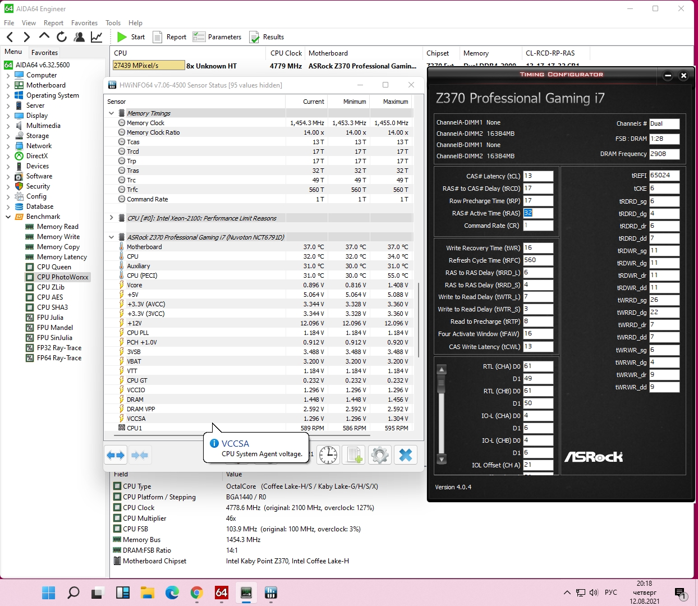Collapse the Benchmark tree node
The width and height of the screenshot is (698, 606).
[x=8, y=217]
